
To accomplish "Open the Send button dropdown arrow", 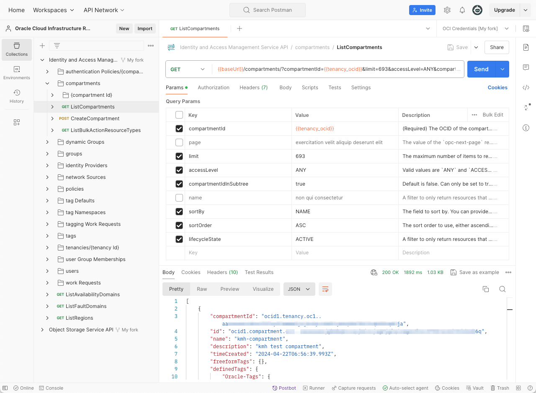I will (502, 69).
